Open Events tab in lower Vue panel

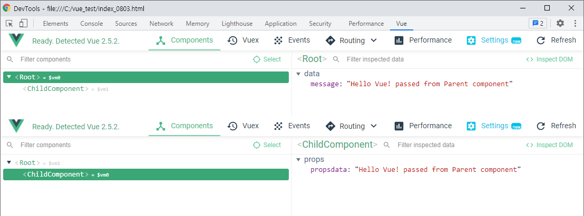click(x=291, y=126)
